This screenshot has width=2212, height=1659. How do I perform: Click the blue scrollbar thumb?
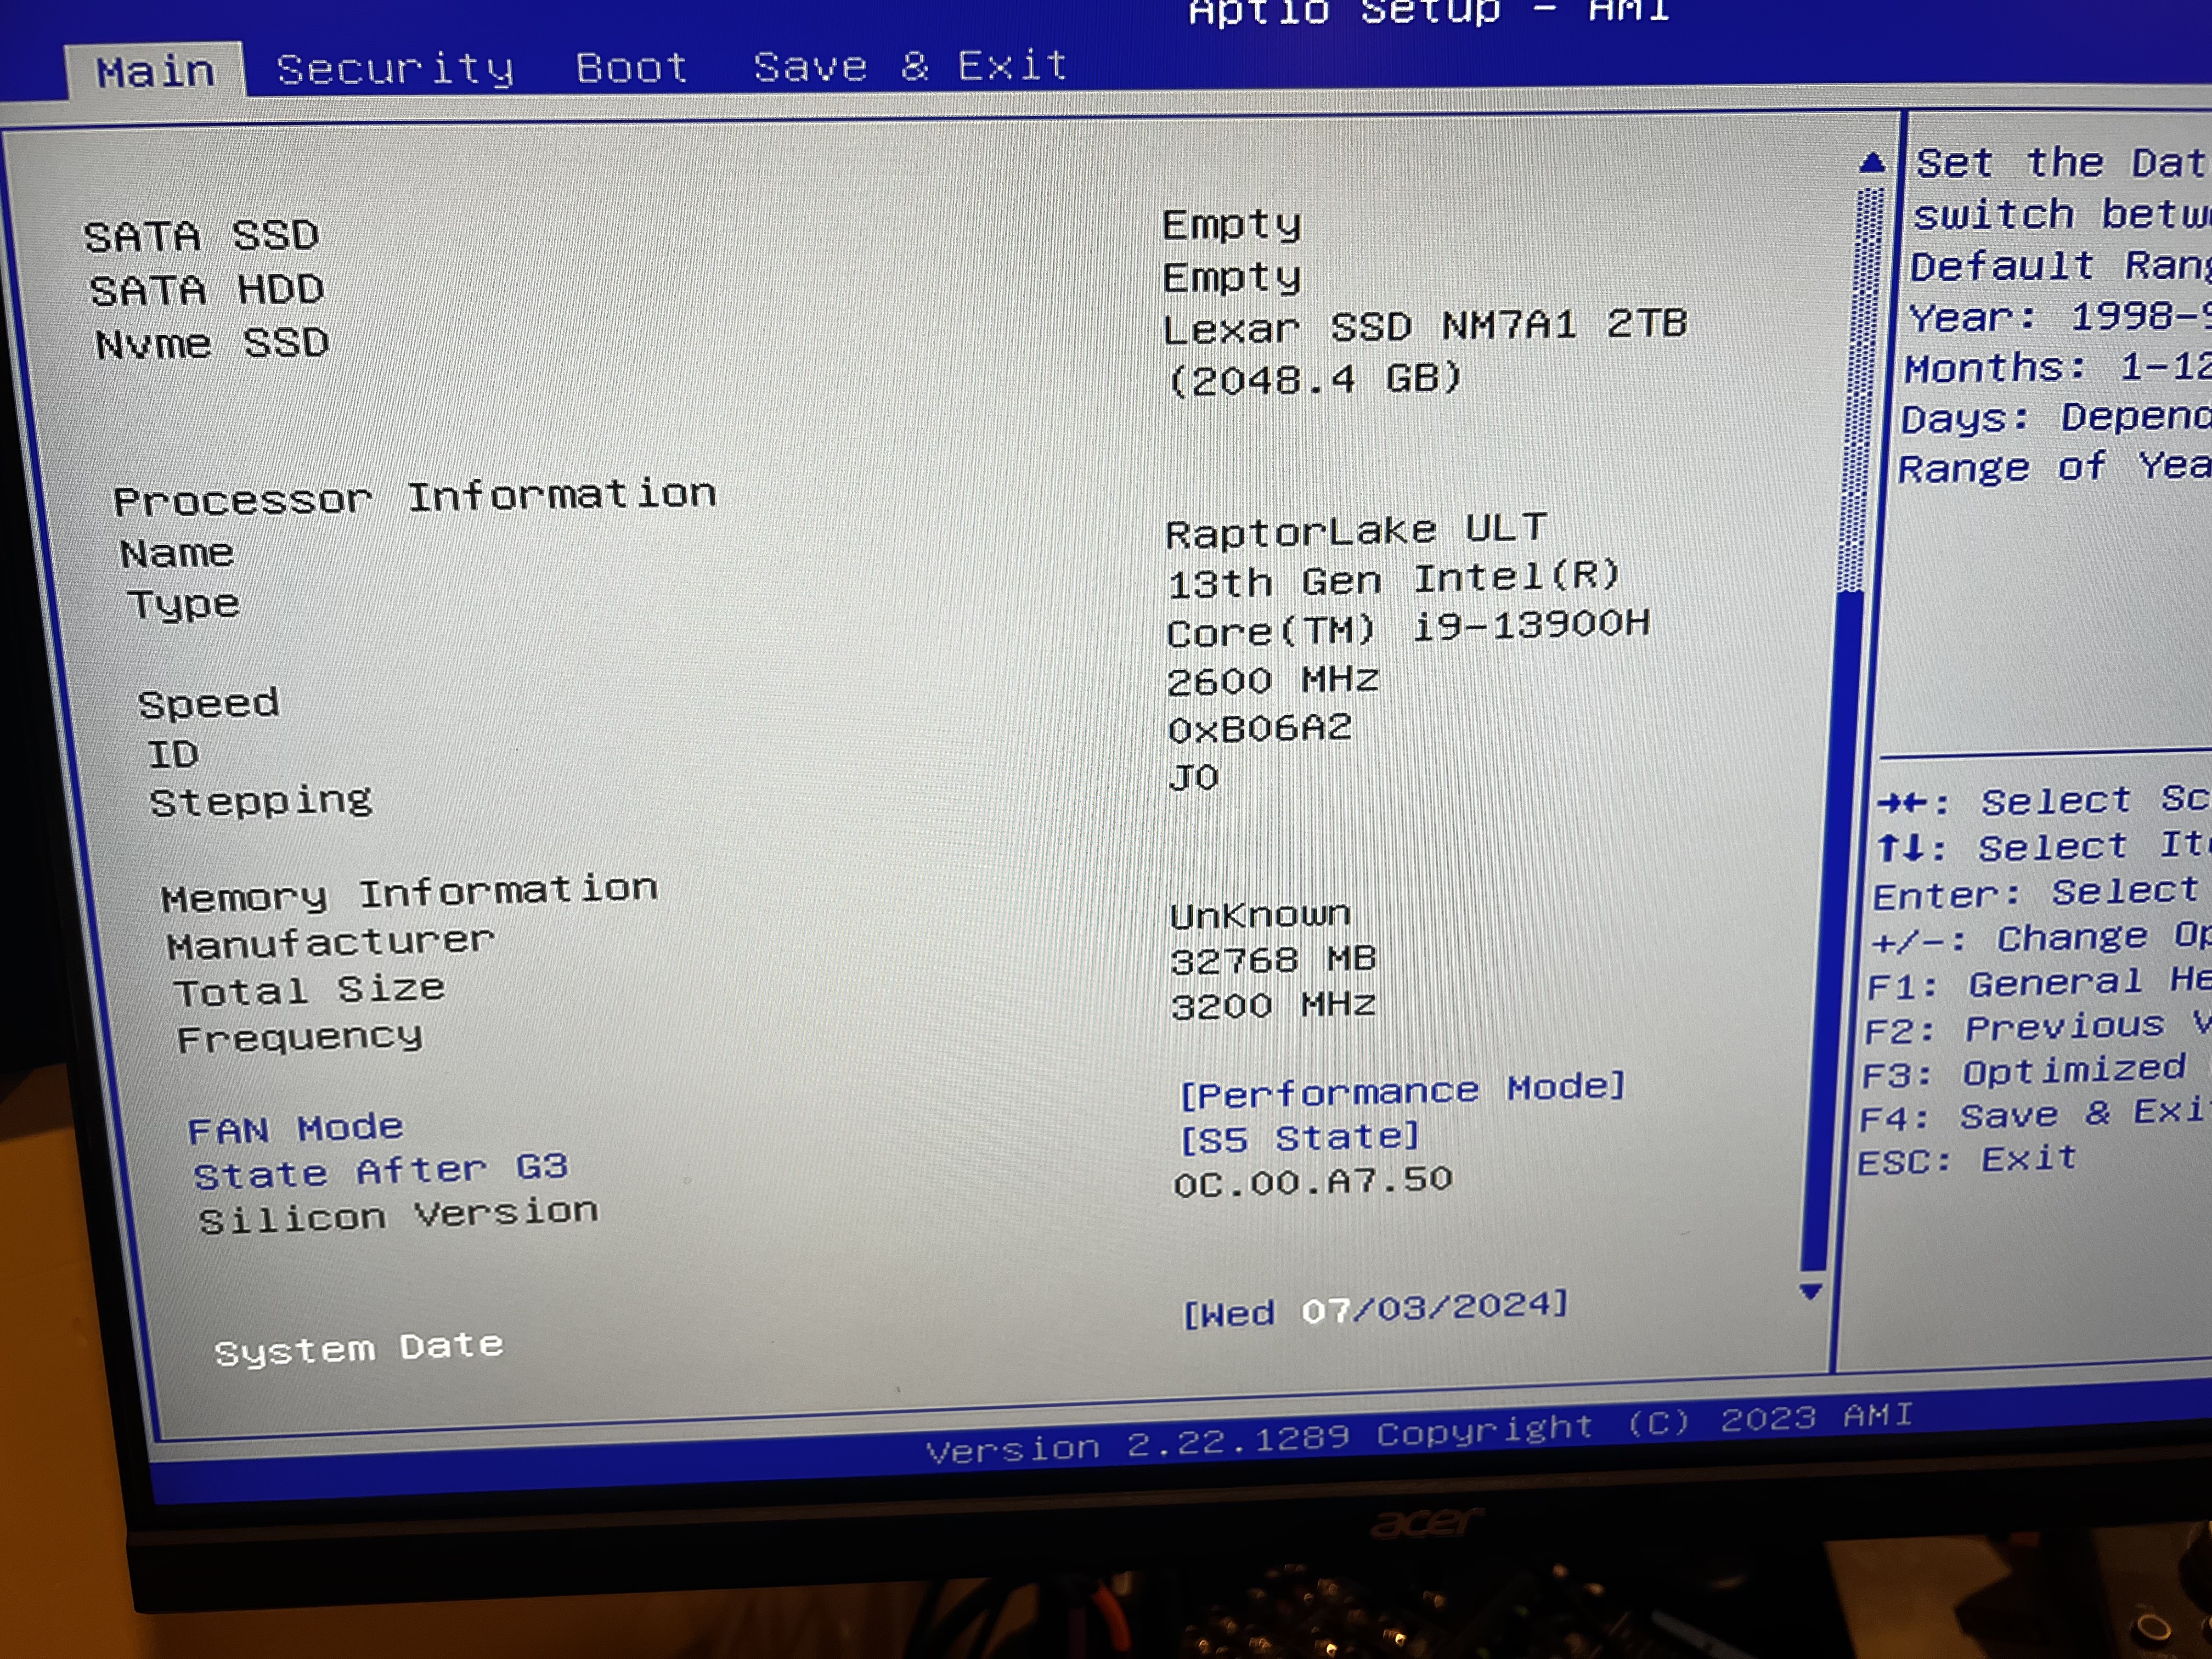1831,930
